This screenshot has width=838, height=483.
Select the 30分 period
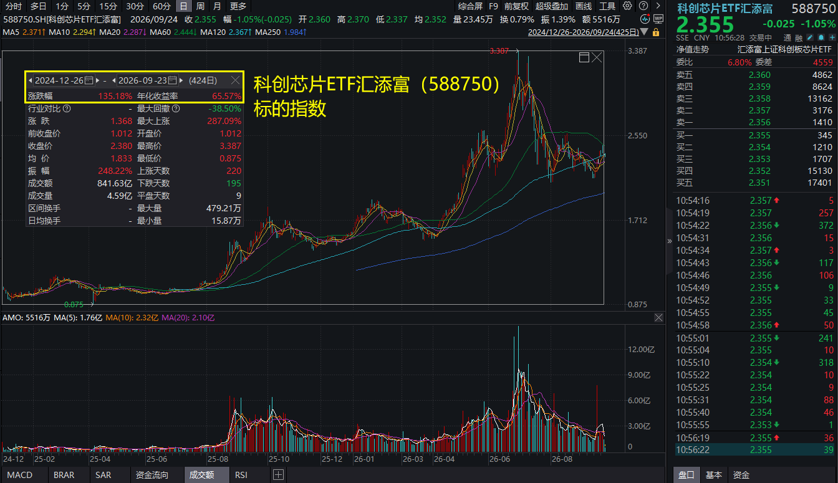point(135,6)
